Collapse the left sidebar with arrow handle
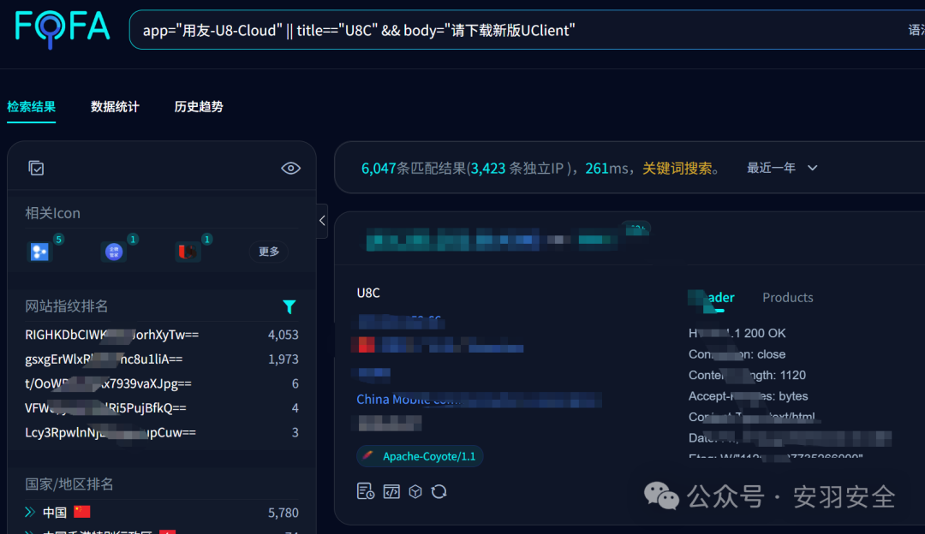Screen dimensions: 925x534 tap(322, 221)
